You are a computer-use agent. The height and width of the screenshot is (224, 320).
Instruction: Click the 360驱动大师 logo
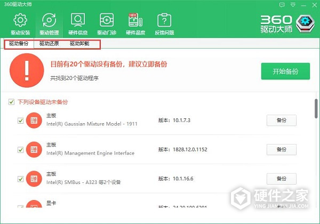(x=287, y=24)
